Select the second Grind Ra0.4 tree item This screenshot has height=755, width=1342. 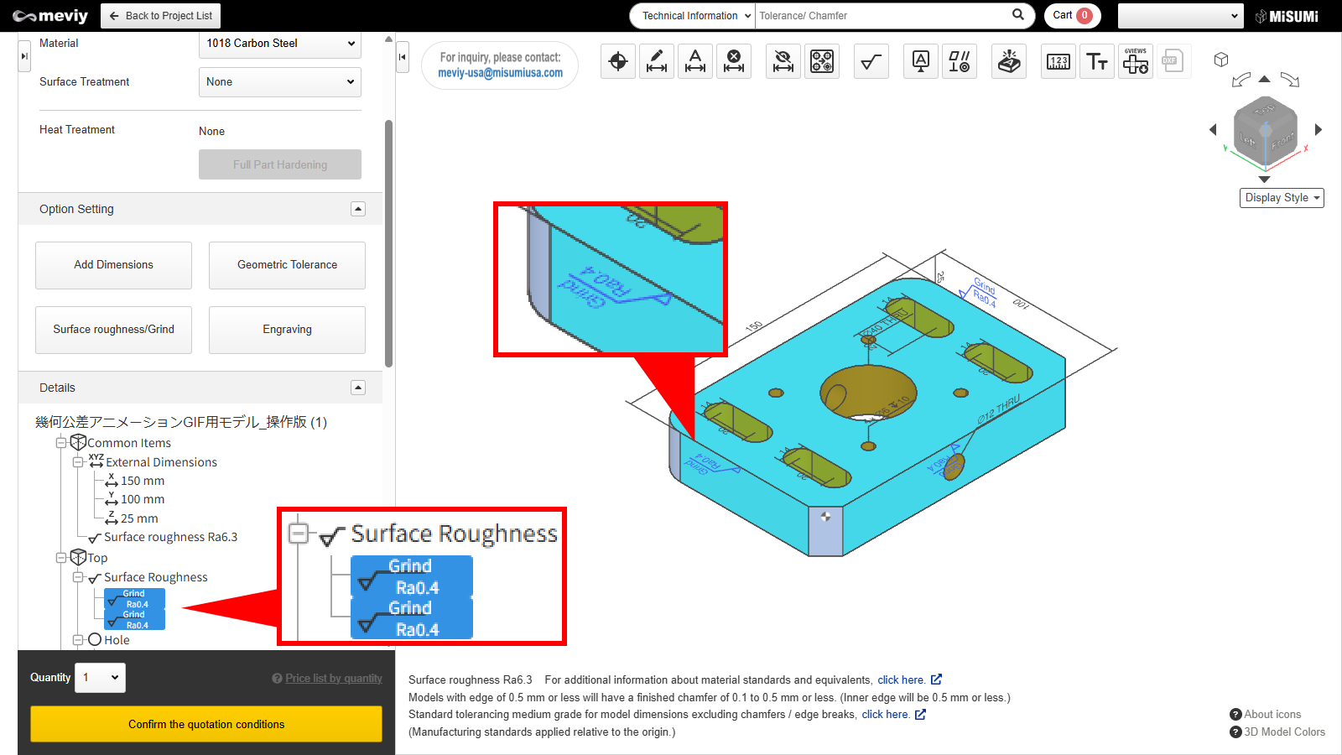point(134,620)
